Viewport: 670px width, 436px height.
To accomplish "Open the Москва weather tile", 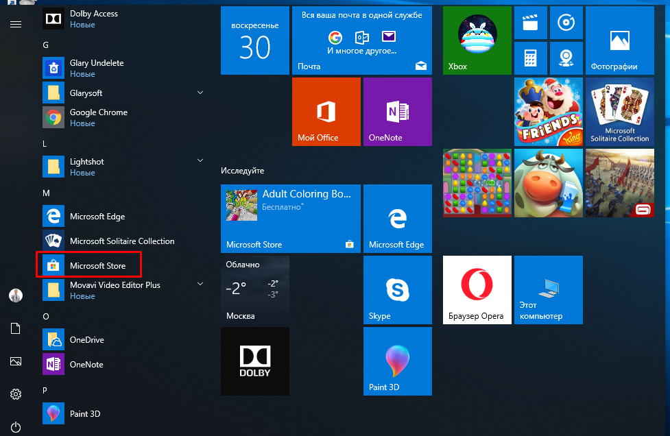I will pyautogui.click(x=254, y=289).
